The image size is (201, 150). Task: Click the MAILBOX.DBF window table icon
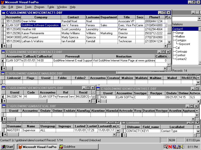coord(3,73)
